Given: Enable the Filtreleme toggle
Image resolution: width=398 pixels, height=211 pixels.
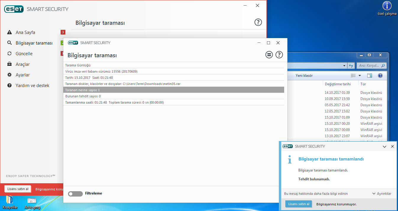Looking at the screenshot, I should 75,194.
